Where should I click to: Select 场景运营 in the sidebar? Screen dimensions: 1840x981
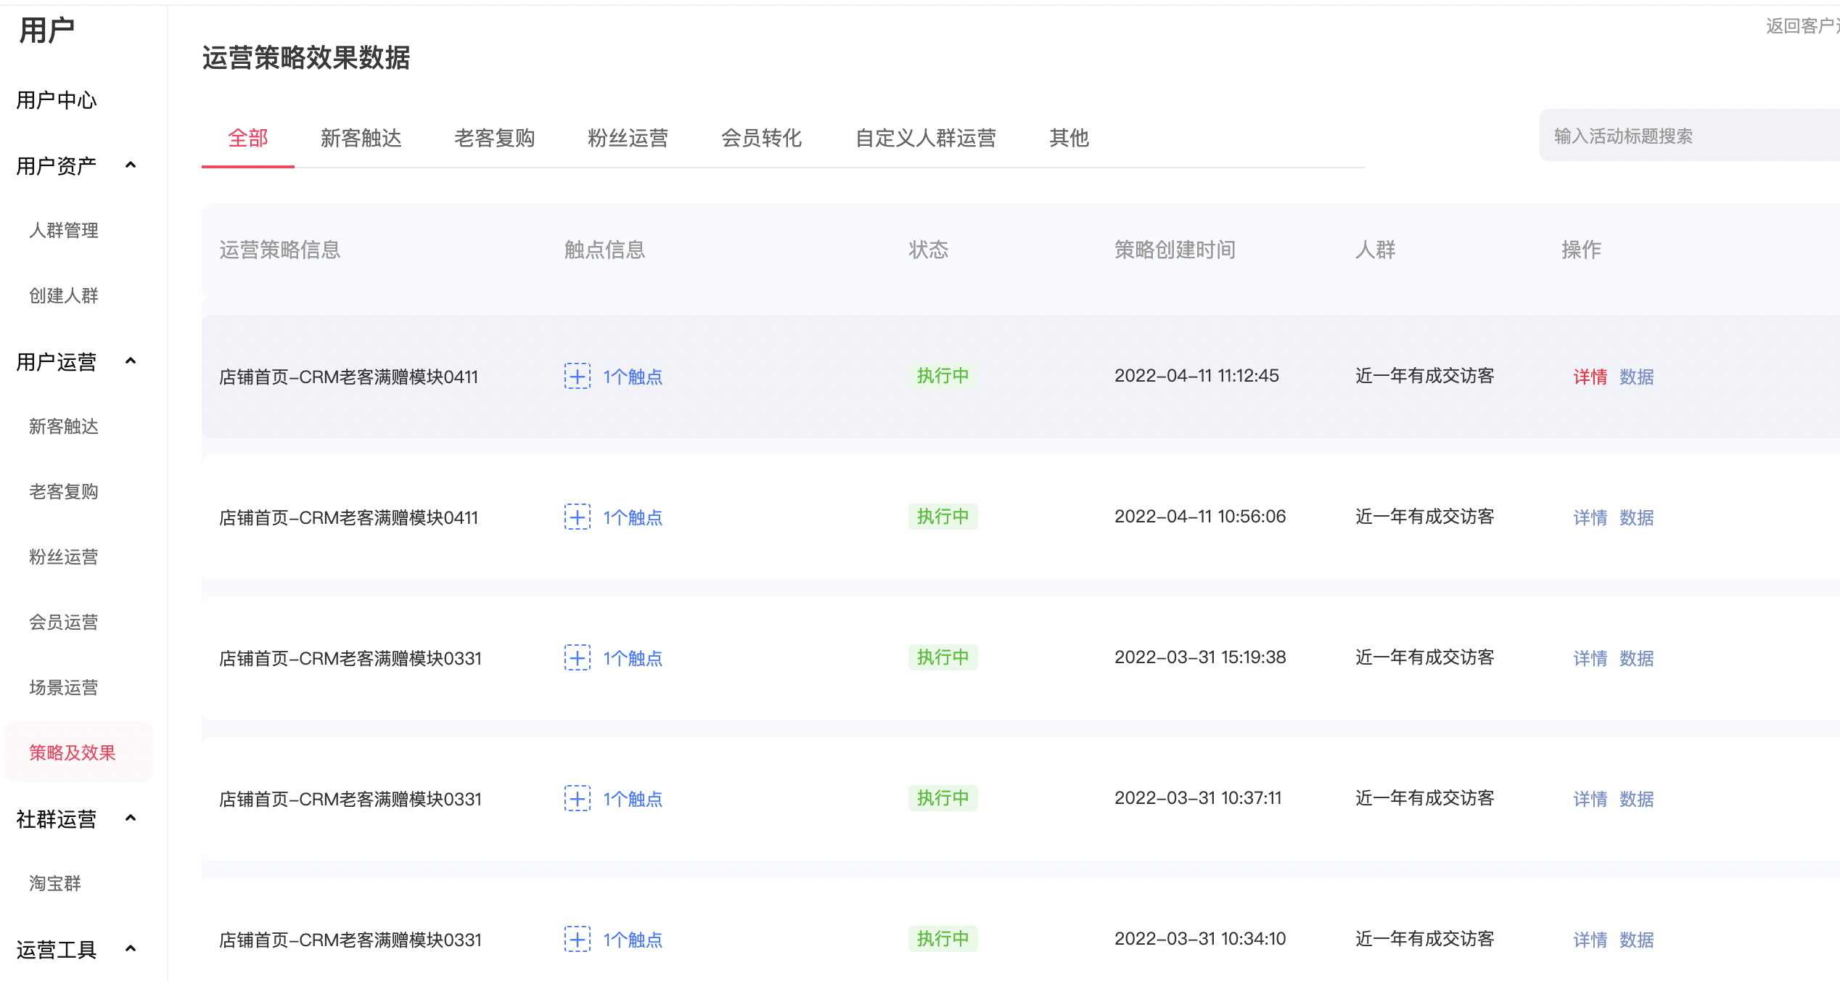coord(64,688)
